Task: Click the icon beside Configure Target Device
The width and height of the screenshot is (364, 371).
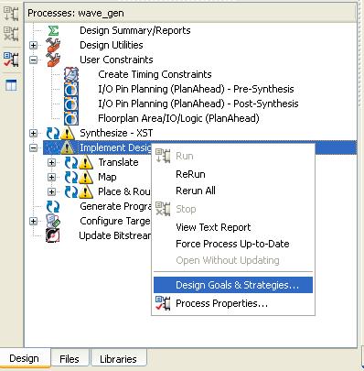Action: coord(53,221)
